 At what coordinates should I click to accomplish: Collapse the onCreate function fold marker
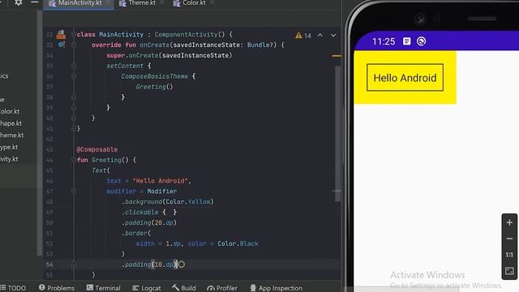[74, 45]
